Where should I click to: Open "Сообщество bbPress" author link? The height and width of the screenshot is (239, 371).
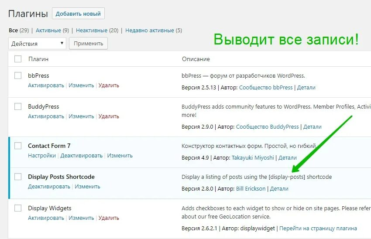pos(266,88)
